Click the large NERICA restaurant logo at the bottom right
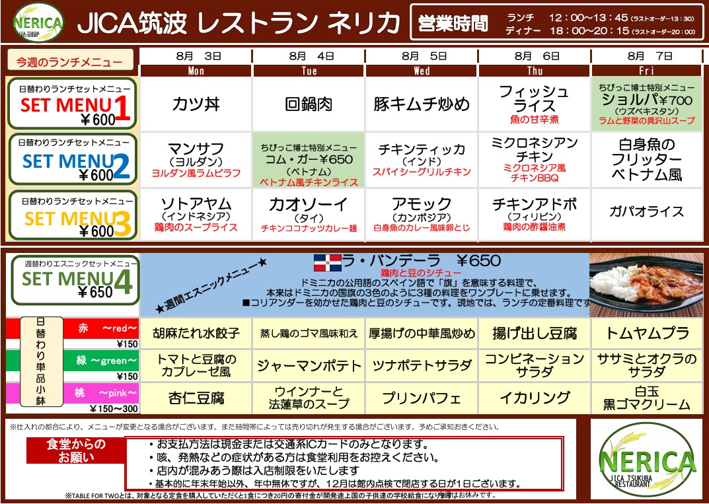The image size is (709, 504). click(647, 459)
